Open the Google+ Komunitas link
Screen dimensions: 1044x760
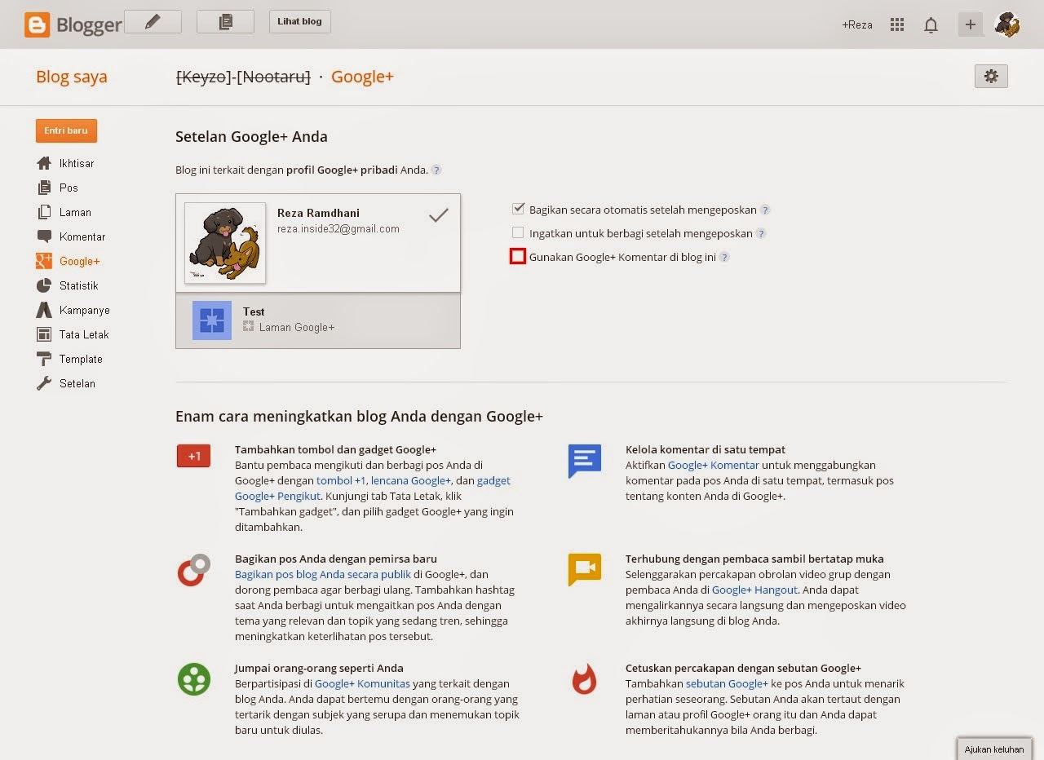coord(362,683)
